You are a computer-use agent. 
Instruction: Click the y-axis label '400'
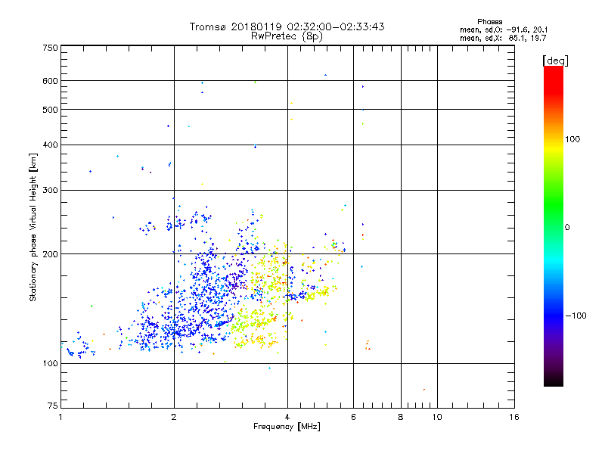(50, 145)
